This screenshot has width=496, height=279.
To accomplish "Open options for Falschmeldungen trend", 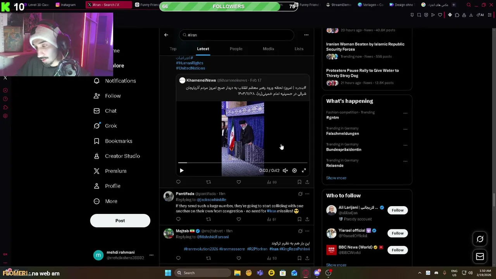I will [x=405, y=129].
